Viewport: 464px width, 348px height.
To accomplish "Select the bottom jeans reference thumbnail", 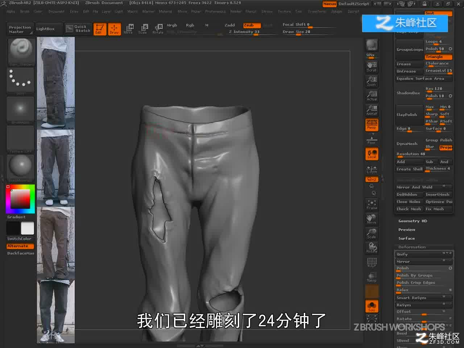I will [x=56, y=311].
